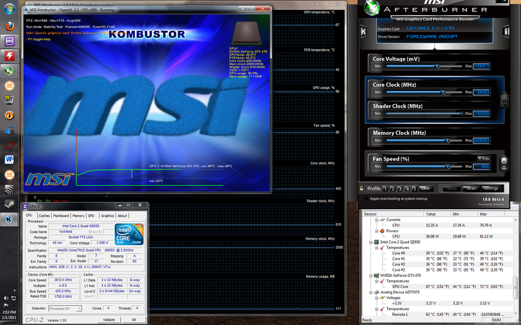This screenshot has height=325, width=521.
Task: Open the Mainboard tab in CPU-Z
Action: (x=61, y=216)
